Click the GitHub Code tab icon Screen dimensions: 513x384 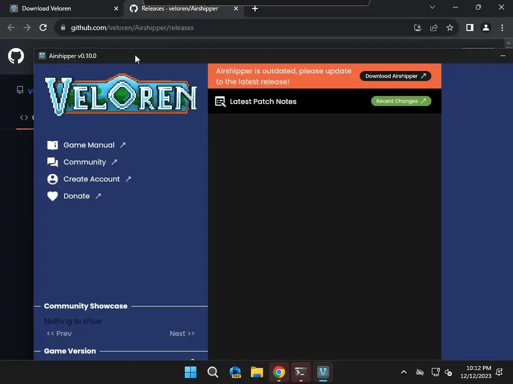coord(24,117)
